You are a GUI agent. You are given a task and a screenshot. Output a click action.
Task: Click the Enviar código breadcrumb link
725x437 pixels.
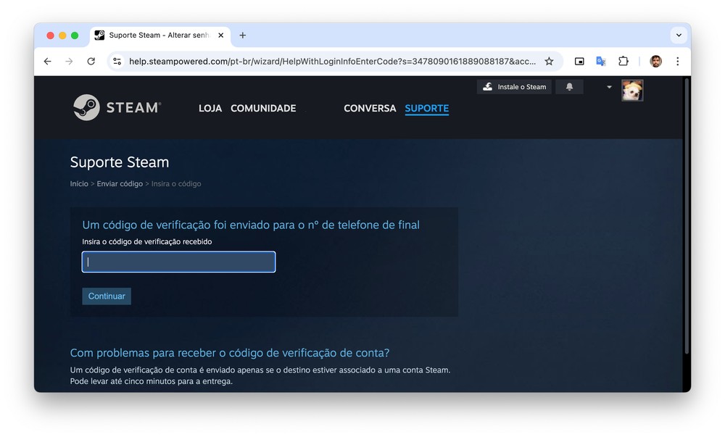click(x=120, y=183)
